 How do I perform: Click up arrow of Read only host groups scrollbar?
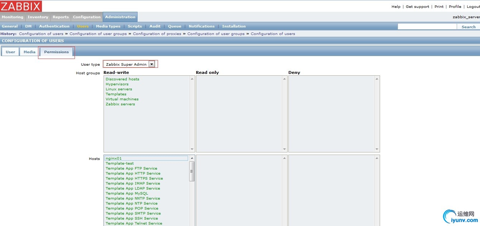pos(284,79)
